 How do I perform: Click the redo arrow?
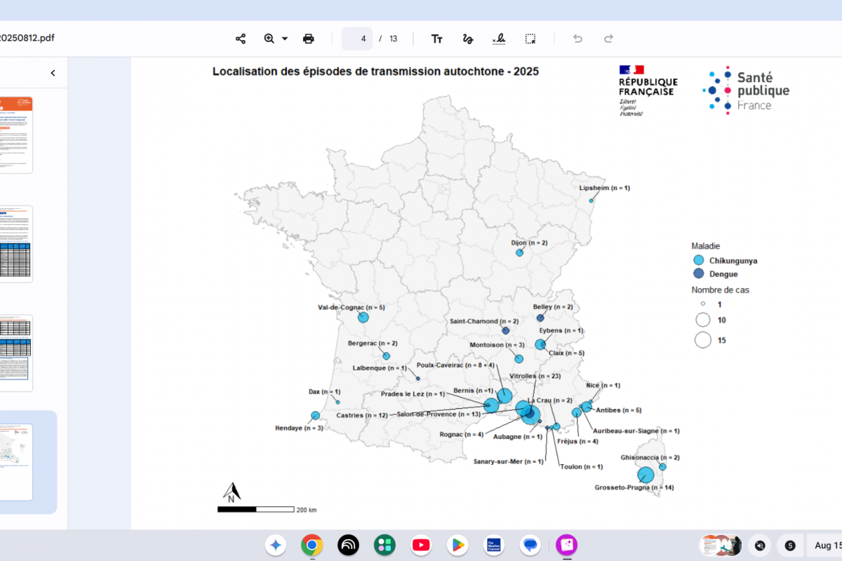[609, 39]
